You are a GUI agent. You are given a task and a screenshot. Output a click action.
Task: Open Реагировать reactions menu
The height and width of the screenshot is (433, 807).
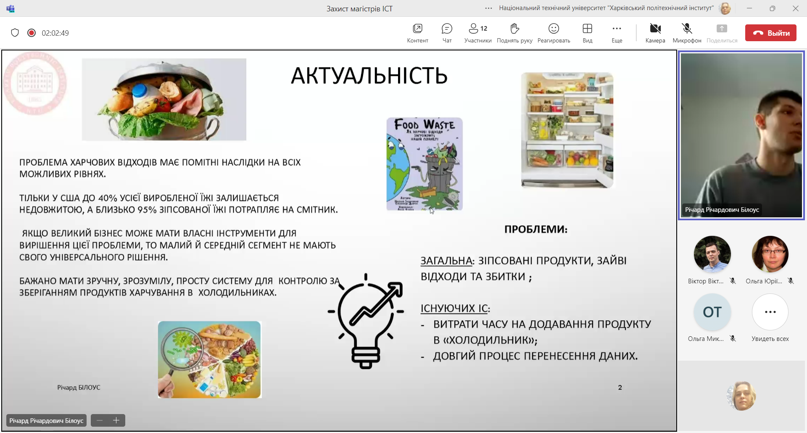point(554,33)
